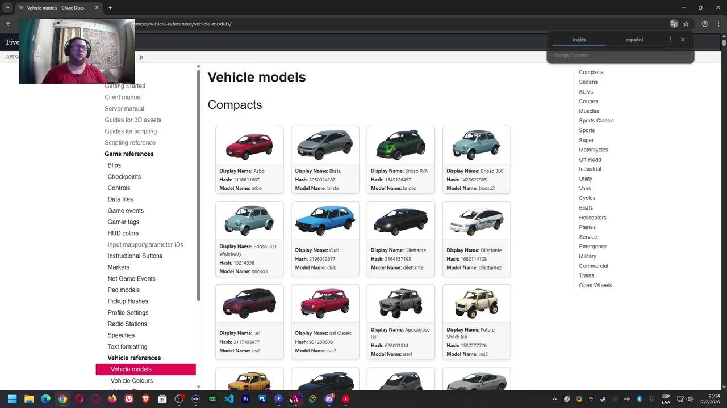Open Bluetooth tray icon
727x408 pixels.
639,399
